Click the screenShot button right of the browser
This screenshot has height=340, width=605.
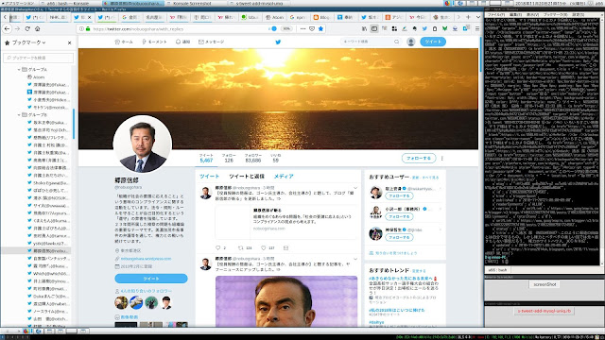(x=544, y=284)
